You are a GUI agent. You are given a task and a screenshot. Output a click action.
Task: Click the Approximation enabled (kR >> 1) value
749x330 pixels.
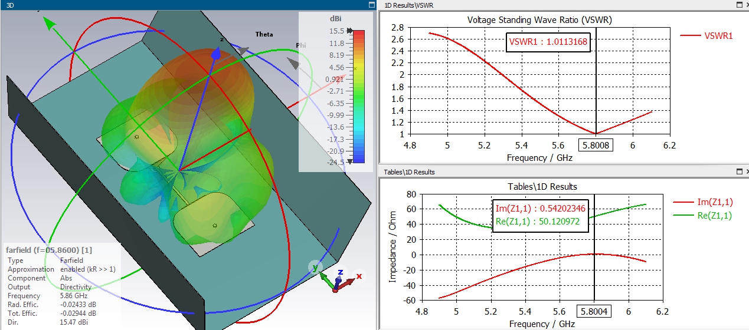point(87,269)
